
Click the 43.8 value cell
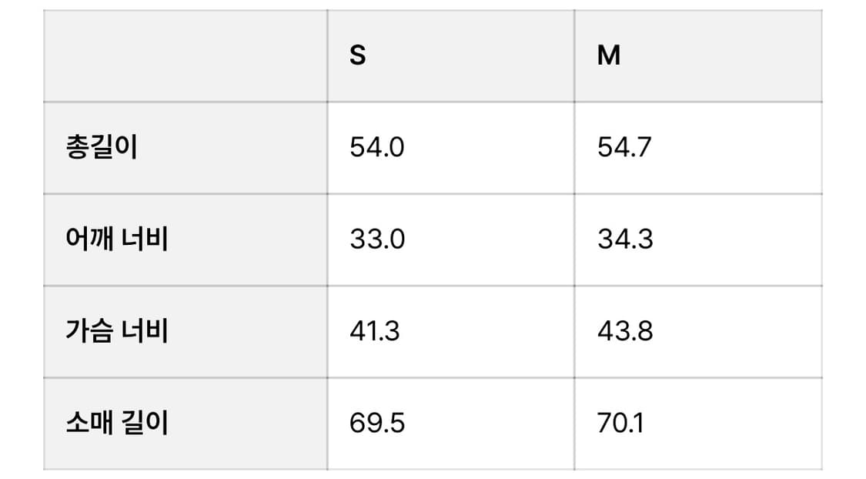(x=624, y=331)
